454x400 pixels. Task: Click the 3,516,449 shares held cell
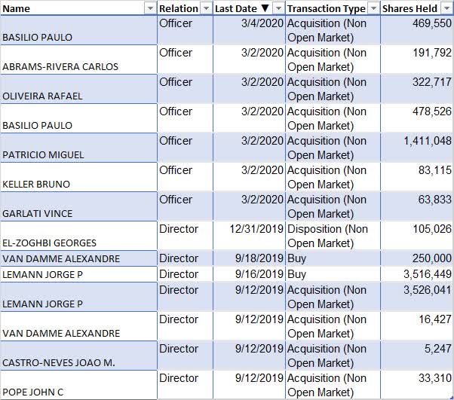click(x=417, y=274)
